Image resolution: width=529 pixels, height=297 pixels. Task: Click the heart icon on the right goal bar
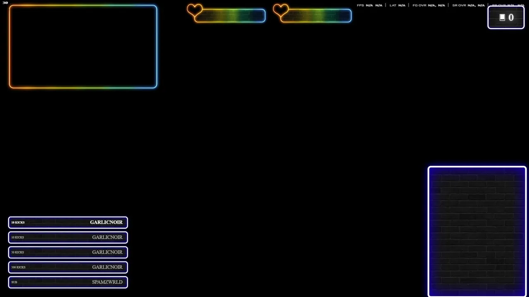pos(281,10)
